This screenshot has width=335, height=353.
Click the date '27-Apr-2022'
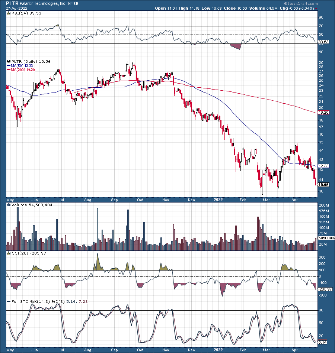click(17, 9)
